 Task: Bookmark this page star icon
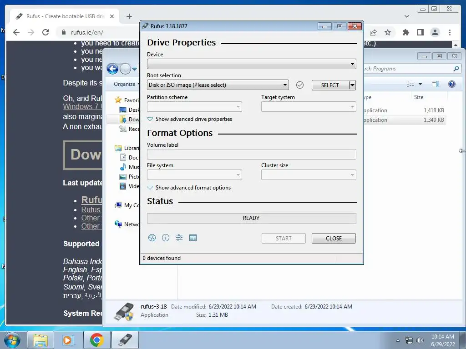click(x=388, y=32)
